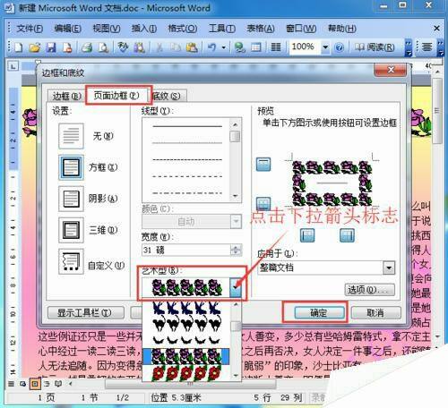Select the 方框 box border setting icon
Image resolution: width=448 pixels, height=408 pixels.
(71, 167)
